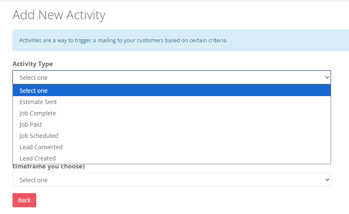
Task: Click 'Select one' placeholder in timeframe dropdown
Action: click(x=34, y=180)
